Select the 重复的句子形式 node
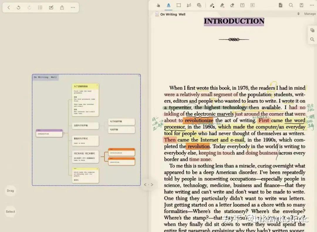 coord(85,140)
